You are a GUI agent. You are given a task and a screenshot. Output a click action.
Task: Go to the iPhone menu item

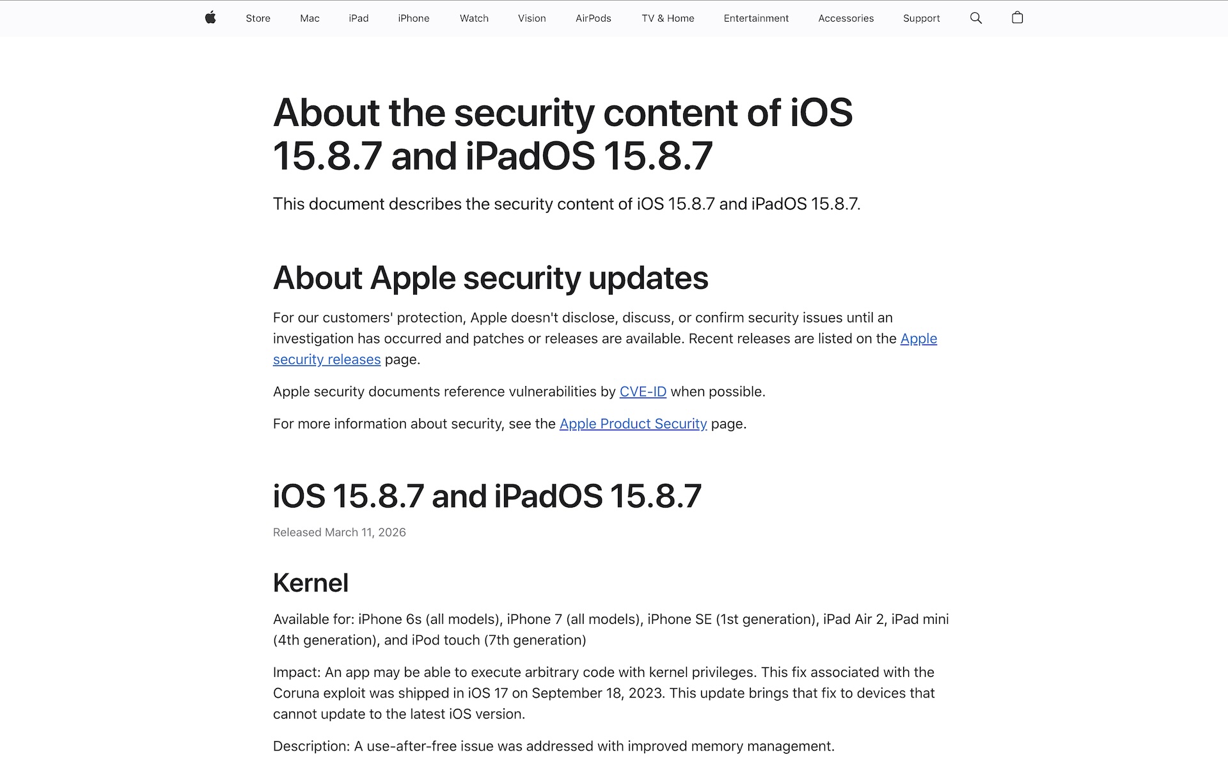pos(413,18)
